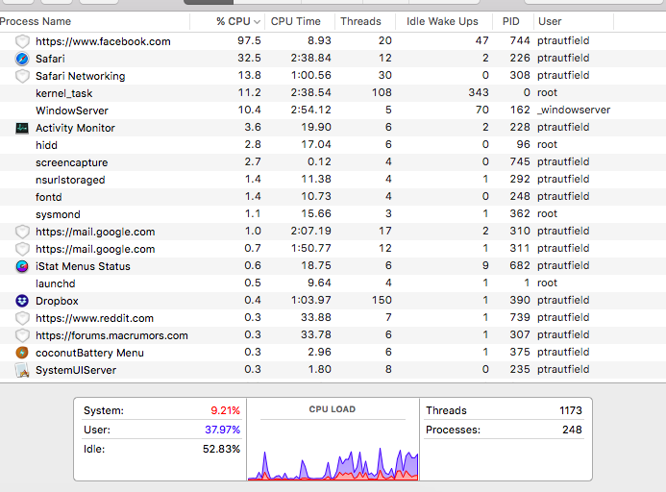Select the fontd process

[48, 197]
